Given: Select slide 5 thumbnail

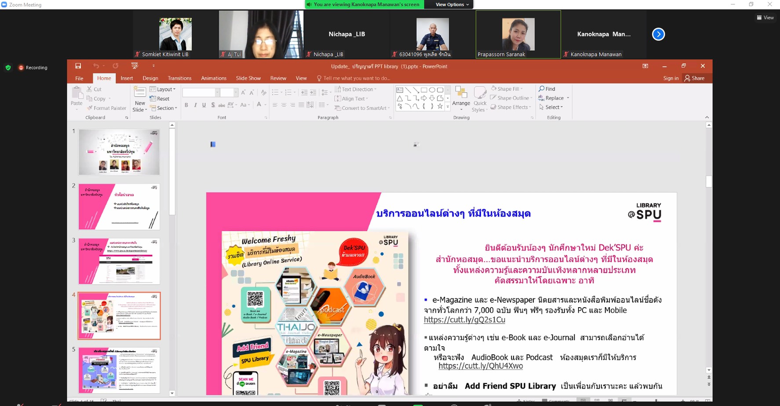Looking at the screenshot, I should pyautogui.click(x=119, y=370).
